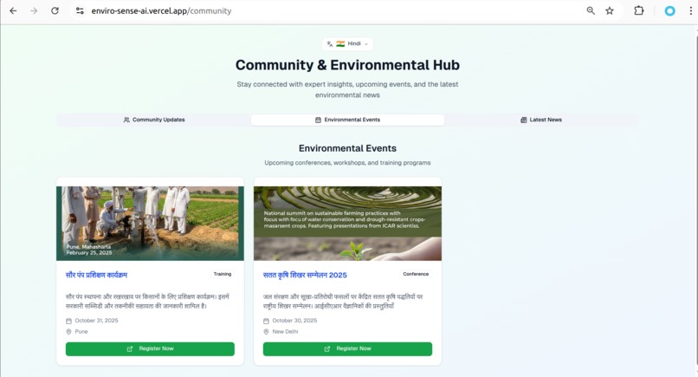
Task: Reload the page with the refresh icon
Action: (55, 10)
